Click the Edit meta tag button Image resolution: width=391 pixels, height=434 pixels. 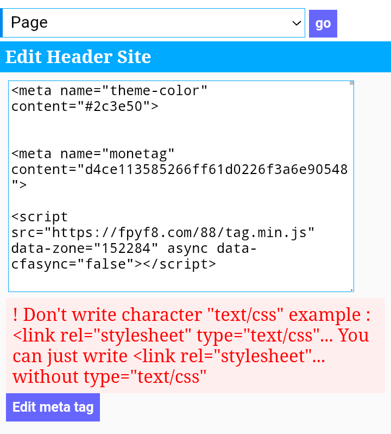point(53,407)
